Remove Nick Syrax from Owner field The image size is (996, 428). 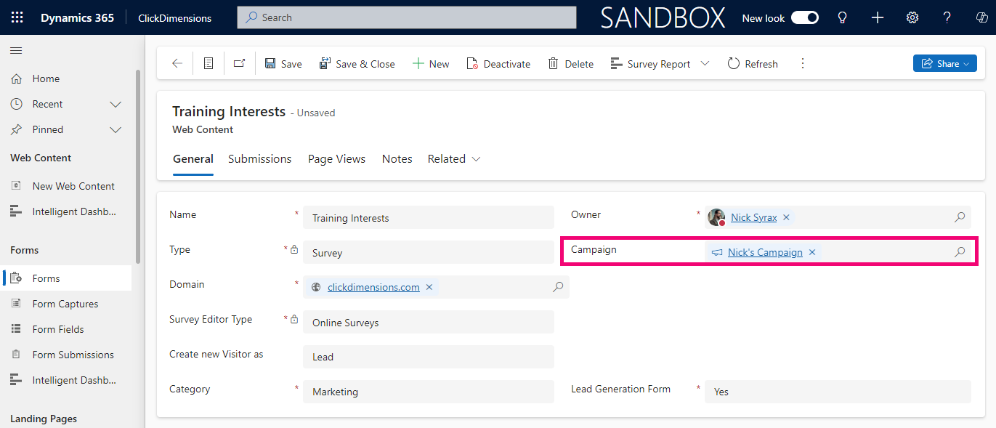(786, 217)
